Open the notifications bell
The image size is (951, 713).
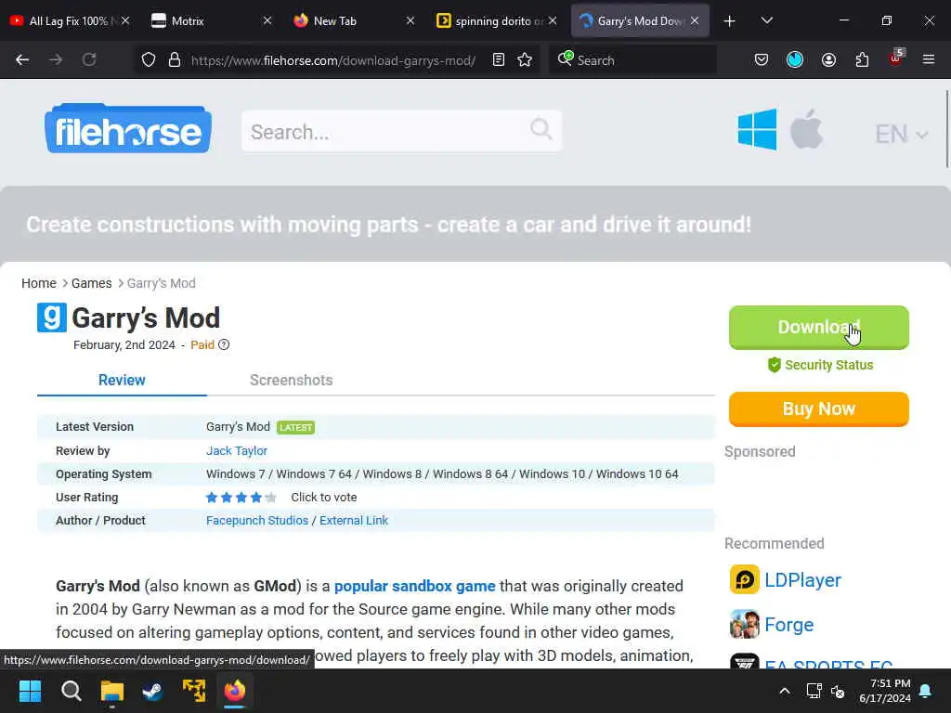pos(926,691)
